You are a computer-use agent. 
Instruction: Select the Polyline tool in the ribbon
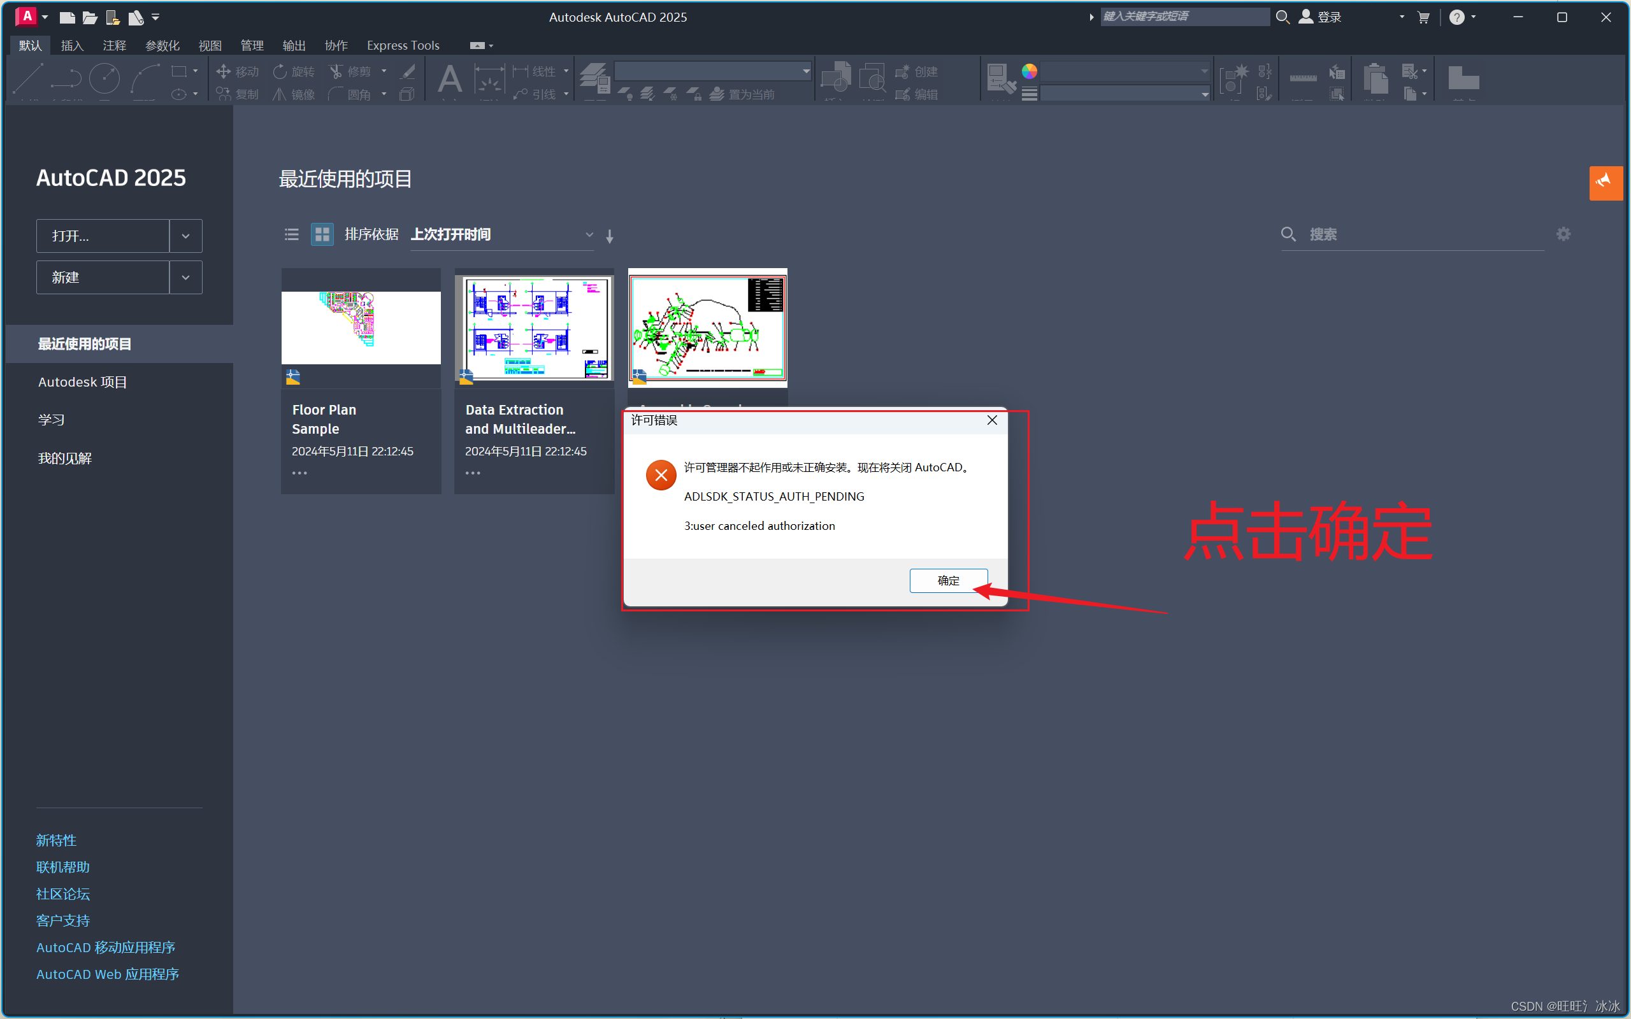66,78
